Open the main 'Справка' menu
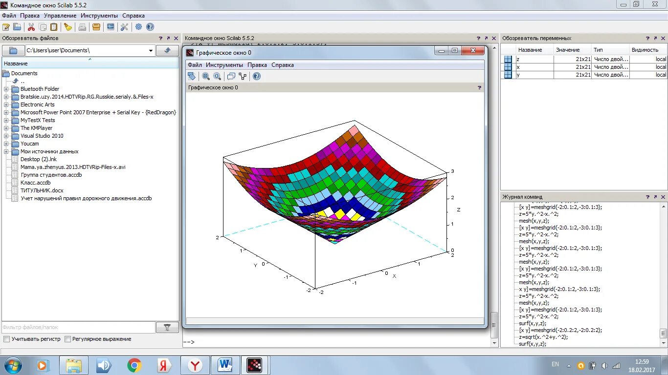Viewport: 668px width, 375px height. (134, 16)
